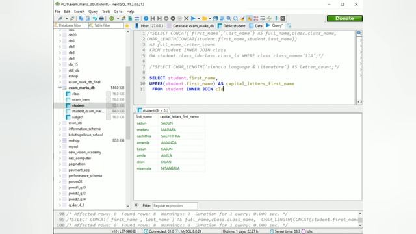Open the session manager connect icon
Viewport: 416px width, 234px height.
click(60, 18)
